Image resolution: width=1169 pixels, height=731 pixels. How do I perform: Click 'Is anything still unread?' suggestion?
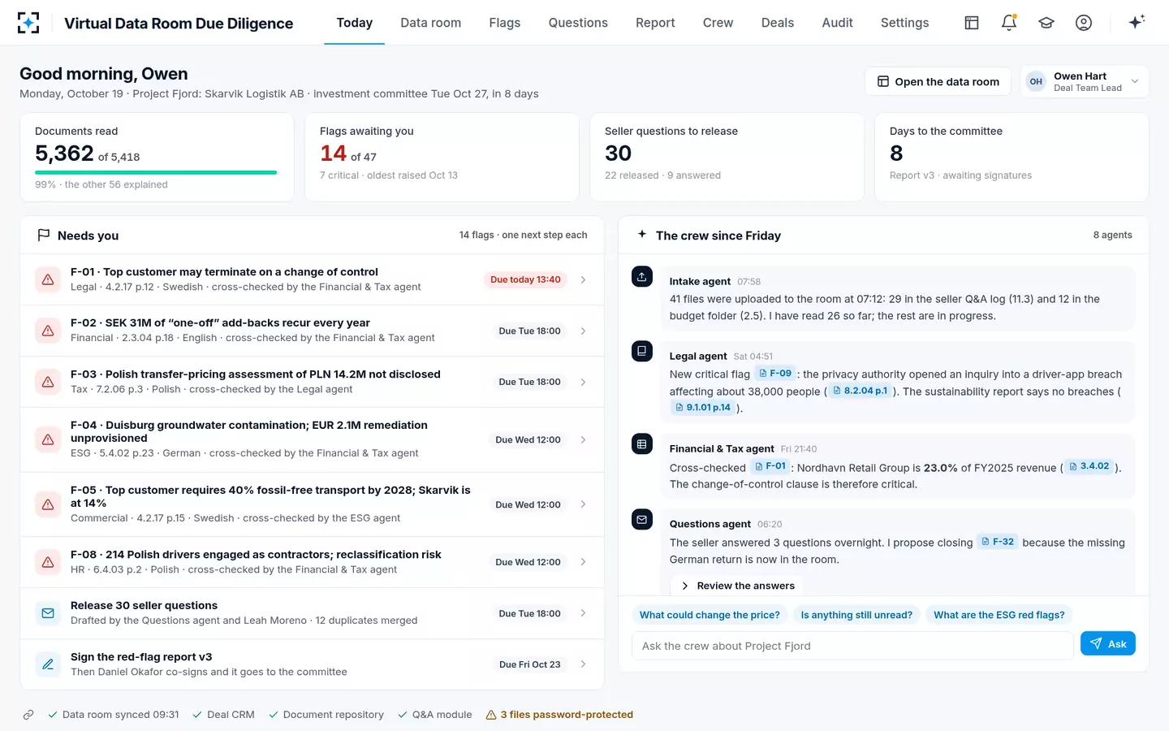point(856,615)
